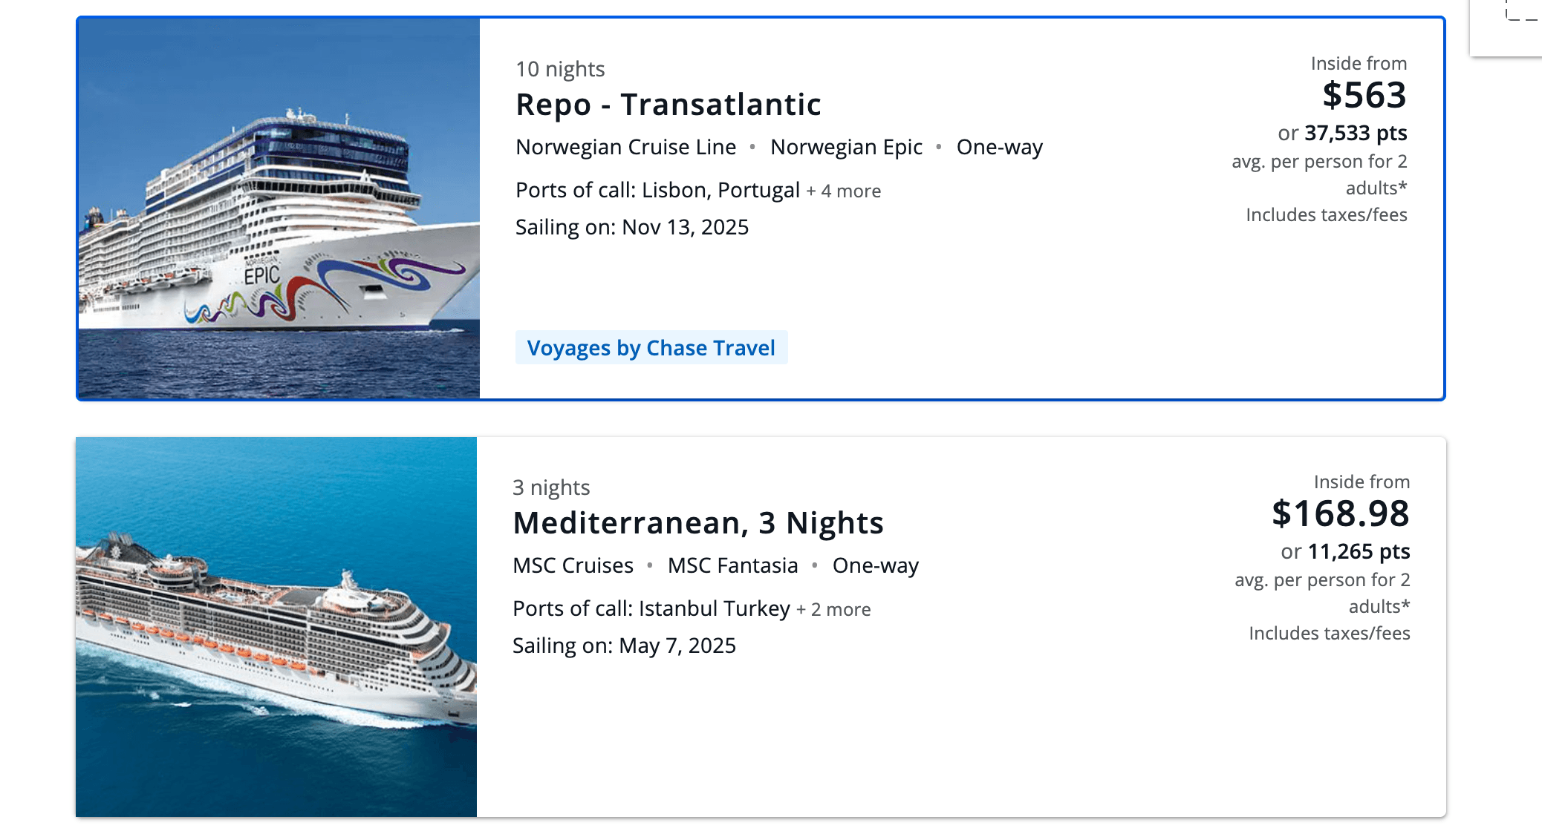Click the MSC Fantasia ship photo
The height and width of the screenshot is (831, 1542).
[278, 627]
